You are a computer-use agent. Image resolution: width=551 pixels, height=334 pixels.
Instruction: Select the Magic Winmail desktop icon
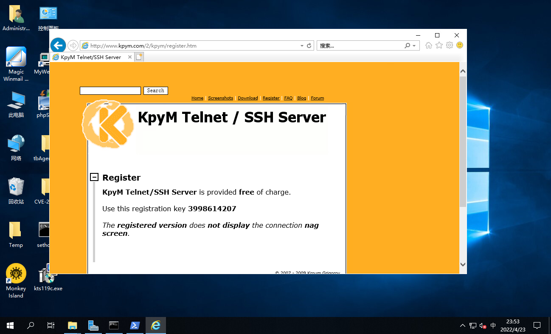point(16,64)
